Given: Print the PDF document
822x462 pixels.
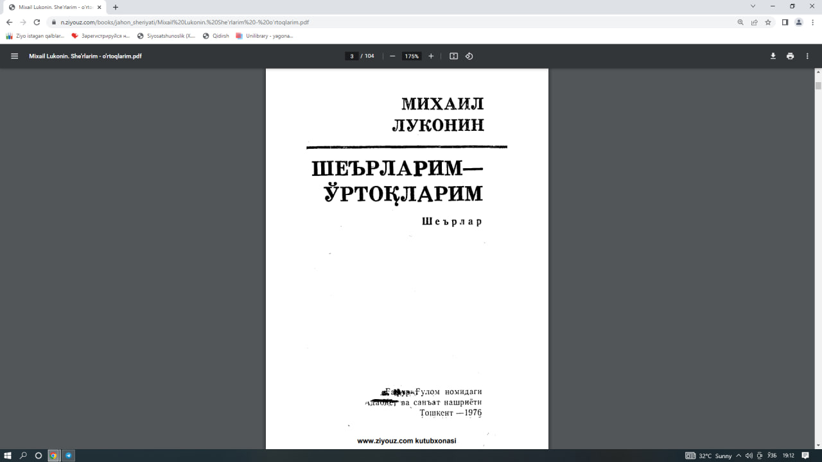Looking at the screenshot, I should coord(790,56).
